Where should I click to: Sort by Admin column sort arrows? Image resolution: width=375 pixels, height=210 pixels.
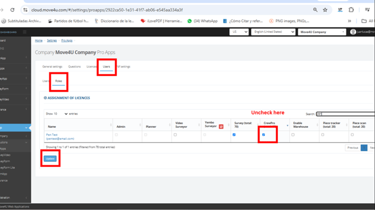tap(140, 125)
